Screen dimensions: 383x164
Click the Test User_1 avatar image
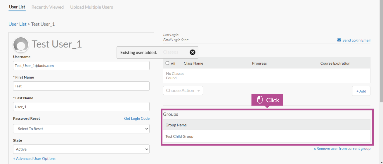(21, 45)
